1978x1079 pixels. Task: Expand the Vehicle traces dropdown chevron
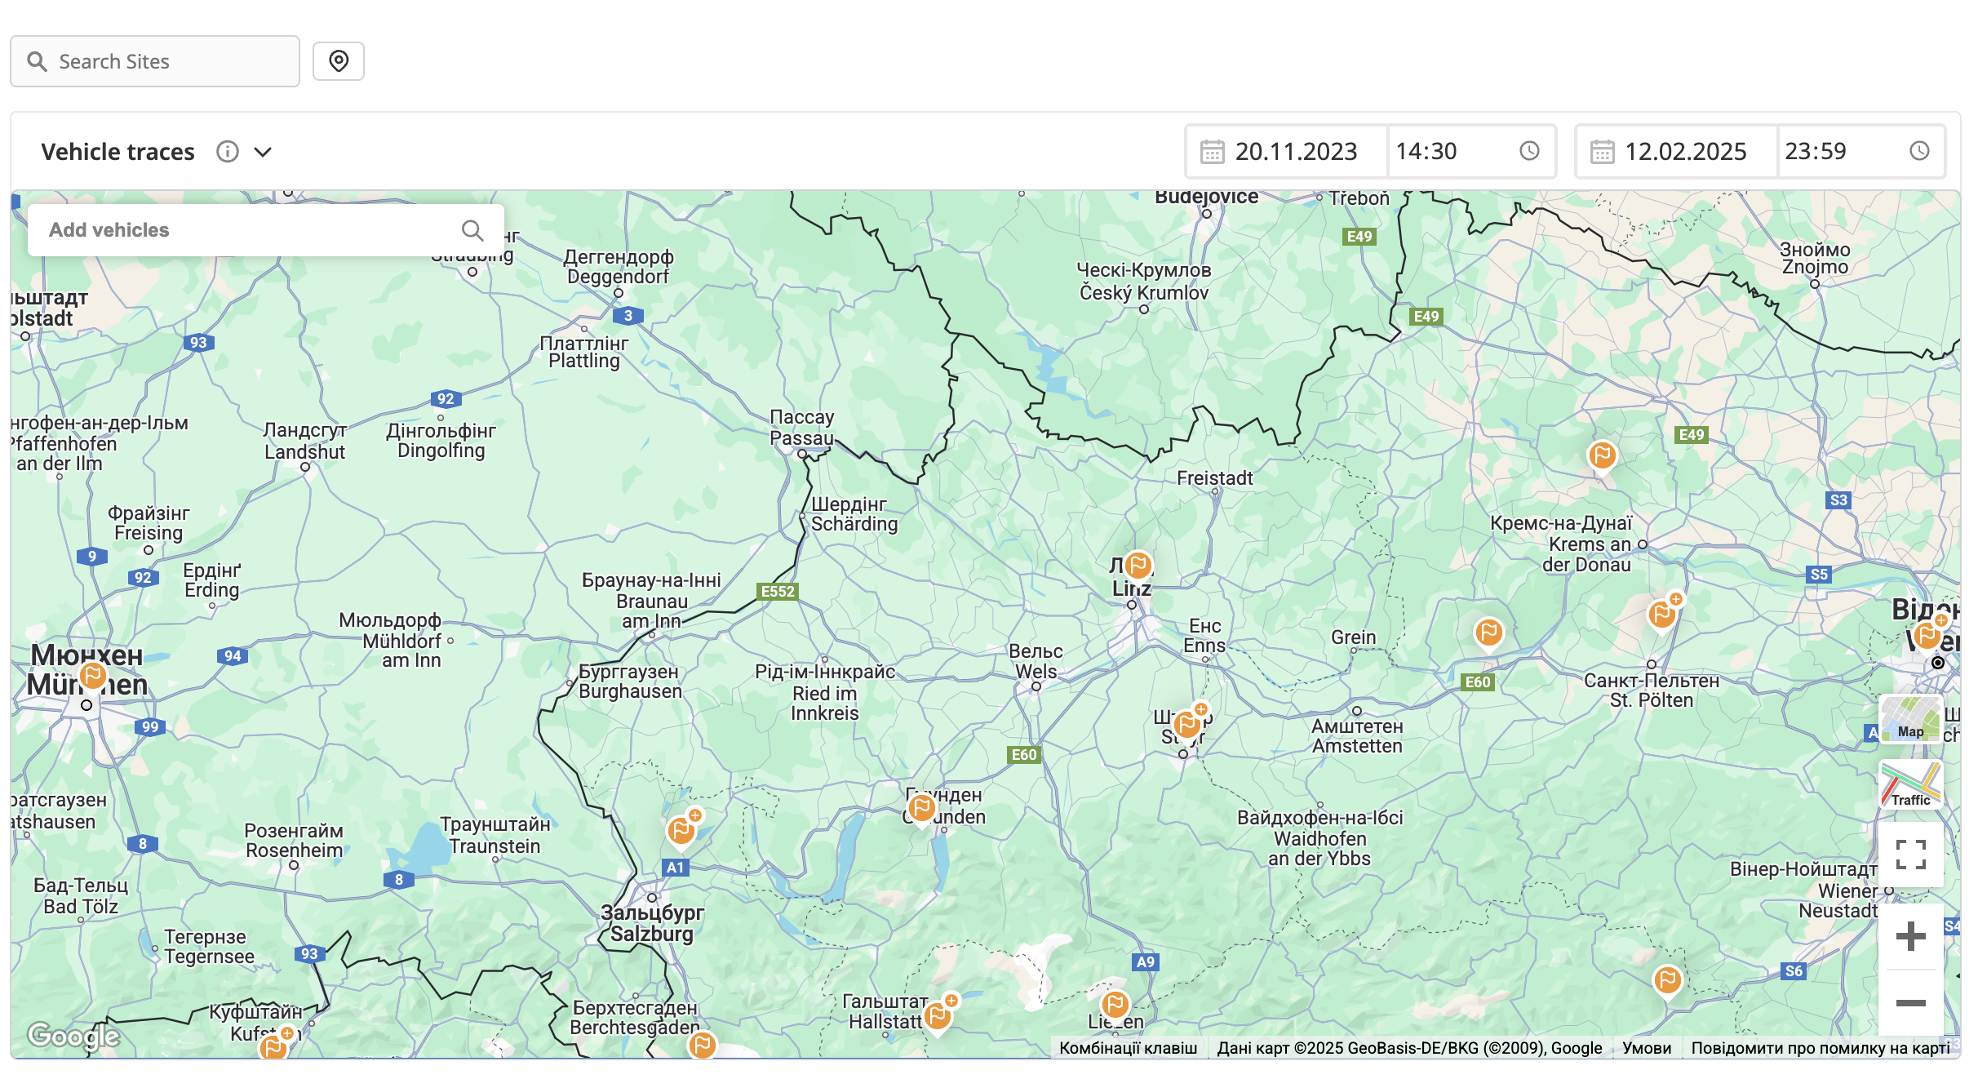(263, 152)
